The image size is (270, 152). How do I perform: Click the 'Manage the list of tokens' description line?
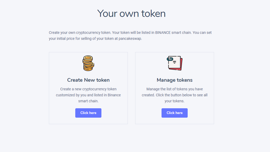point(175,89)
